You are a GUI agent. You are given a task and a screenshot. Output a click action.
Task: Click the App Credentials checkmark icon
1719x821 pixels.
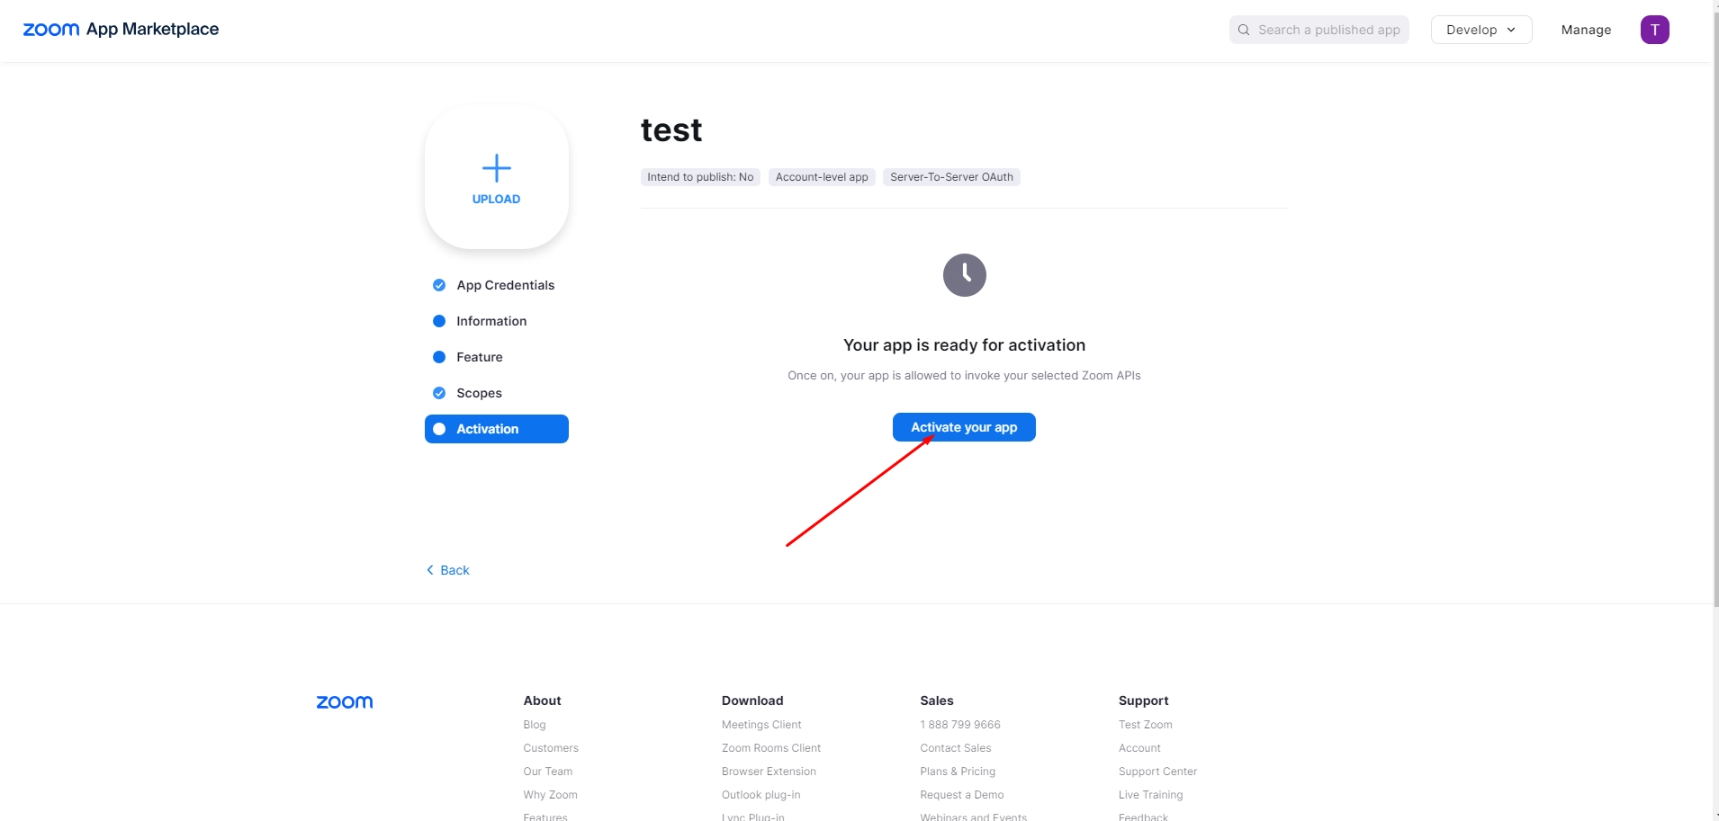[439, 285]
